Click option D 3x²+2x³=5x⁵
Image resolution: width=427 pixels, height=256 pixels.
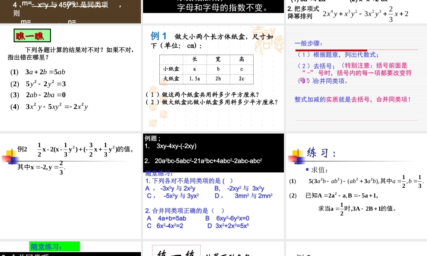[228, 226]
